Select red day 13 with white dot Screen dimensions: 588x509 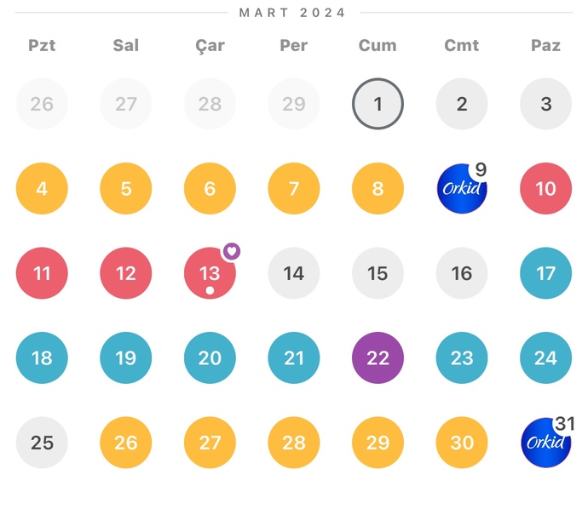pos(210,273)
